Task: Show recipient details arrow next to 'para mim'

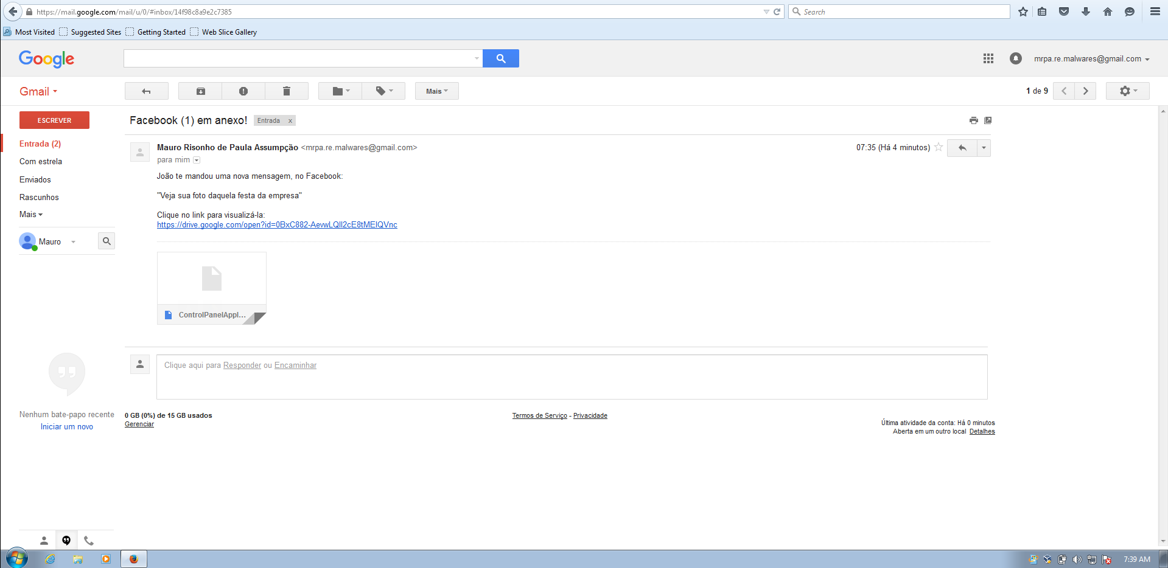Action: pyautogui.click(x=197, y=161)
